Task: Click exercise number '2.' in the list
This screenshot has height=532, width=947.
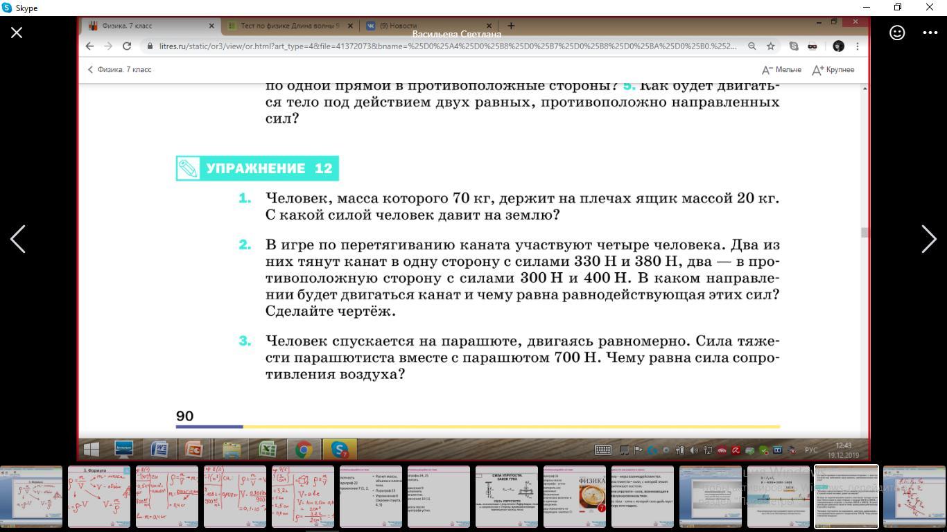Action: [x=244, y=245]
